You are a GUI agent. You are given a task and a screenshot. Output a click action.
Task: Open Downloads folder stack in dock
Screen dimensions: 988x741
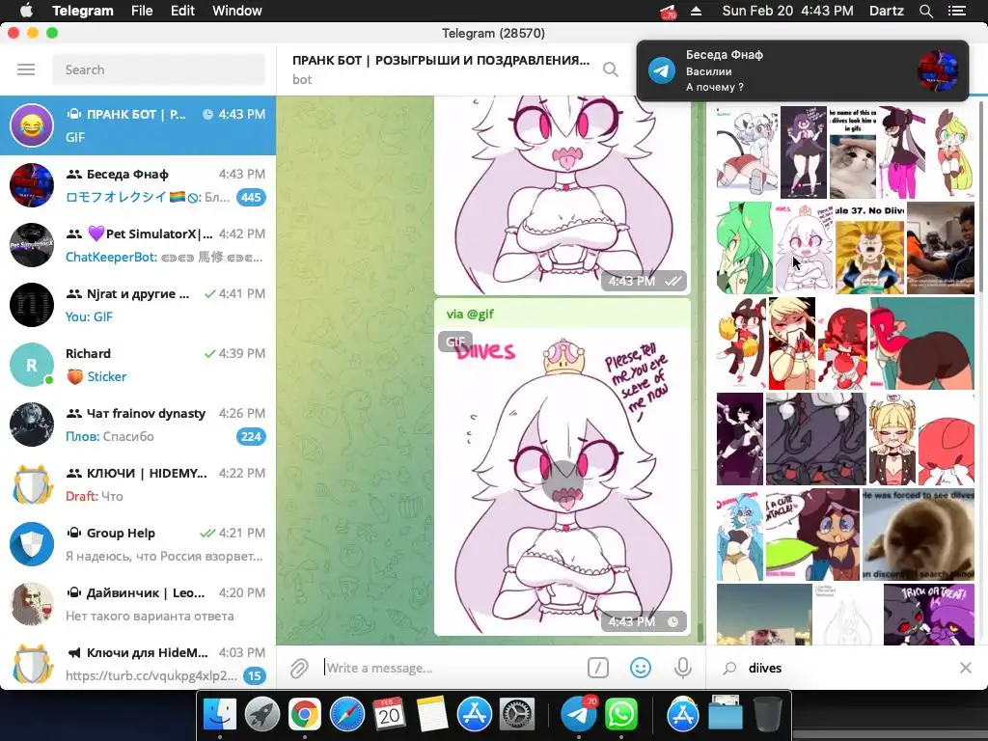(x=725, y=715)
